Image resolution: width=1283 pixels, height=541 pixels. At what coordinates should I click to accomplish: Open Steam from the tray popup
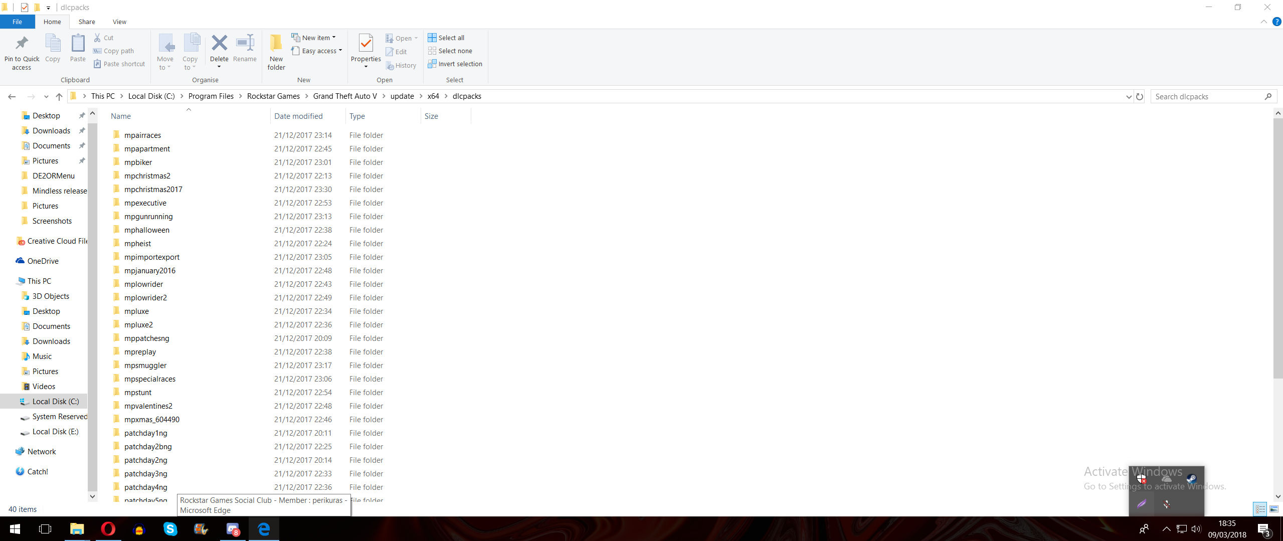coord(1192,478)
